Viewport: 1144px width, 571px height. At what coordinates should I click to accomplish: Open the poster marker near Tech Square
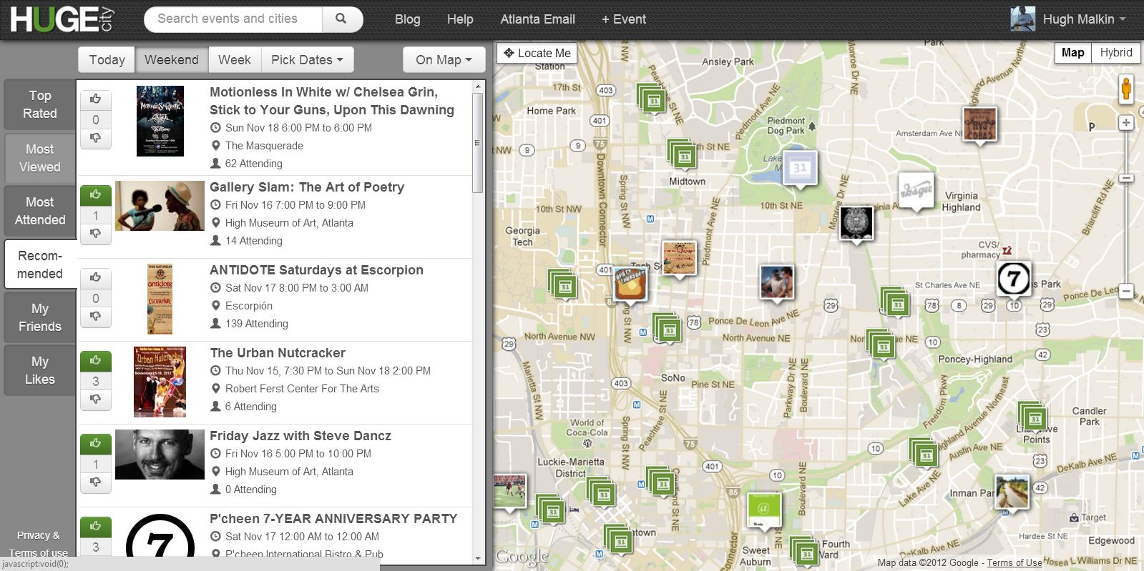[x=679, y=259]
